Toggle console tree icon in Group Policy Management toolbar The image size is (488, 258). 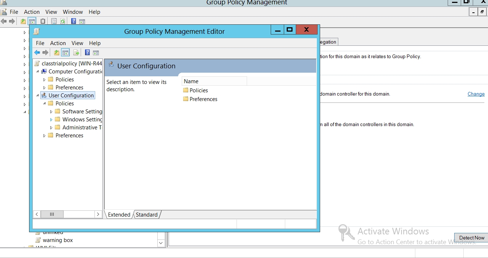pyautogui.click(x=32, y=21)
